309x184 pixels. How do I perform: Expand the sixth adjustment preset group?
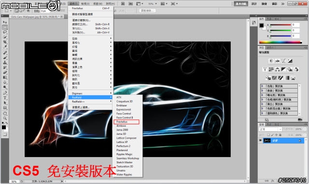[x=262, y=108]
